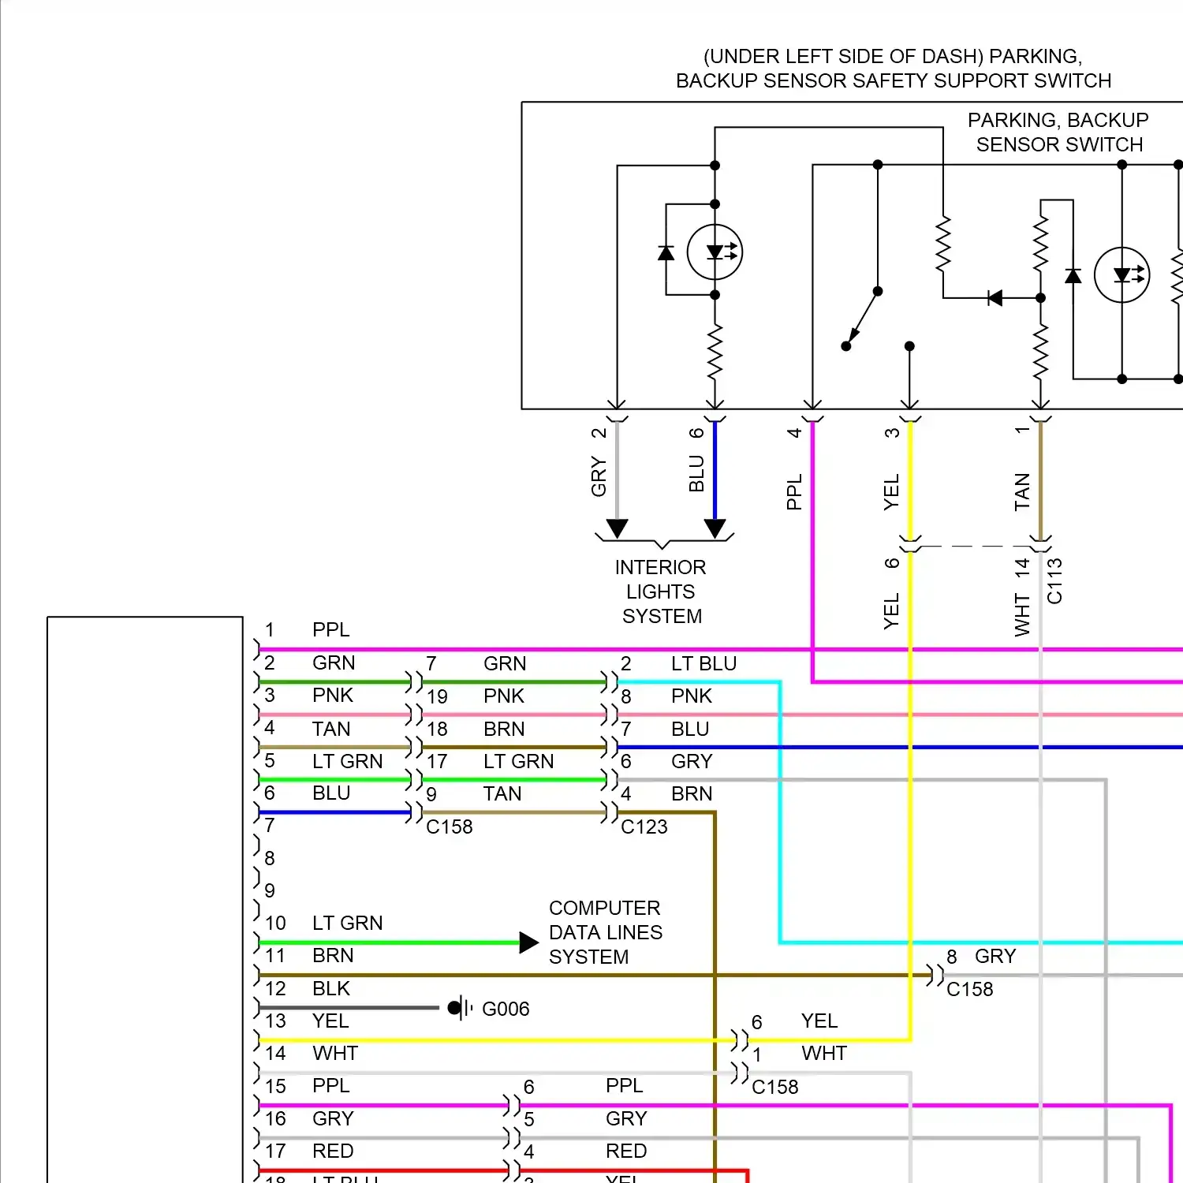Click the ground symbol beside G006
The width and height of the screenshot is (1183, 1183).
(460, 1008)
